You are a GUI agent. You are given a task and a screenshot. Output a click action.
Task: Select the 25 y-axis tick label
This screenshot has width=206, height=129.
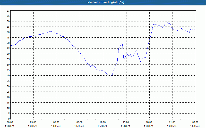[8, 92]
